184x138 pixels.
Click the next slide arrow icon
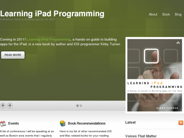(10, 106)
